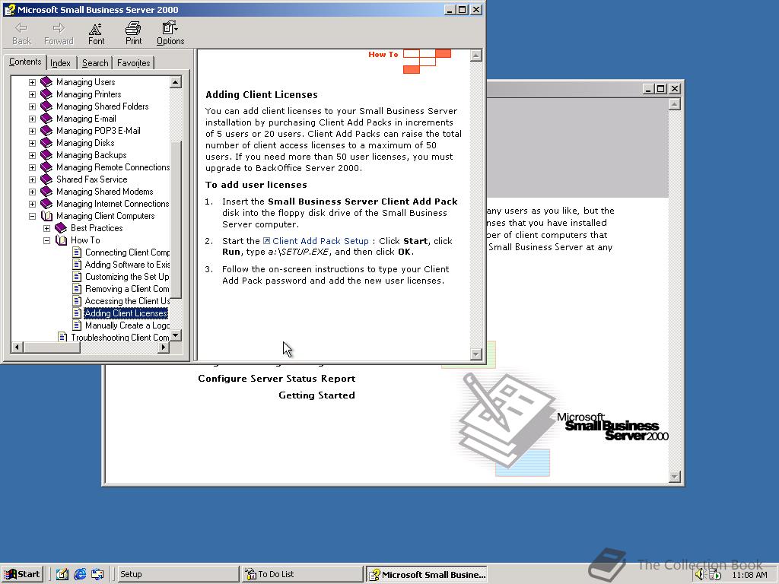Select Adding Software to Exis topic

(127, 265)
